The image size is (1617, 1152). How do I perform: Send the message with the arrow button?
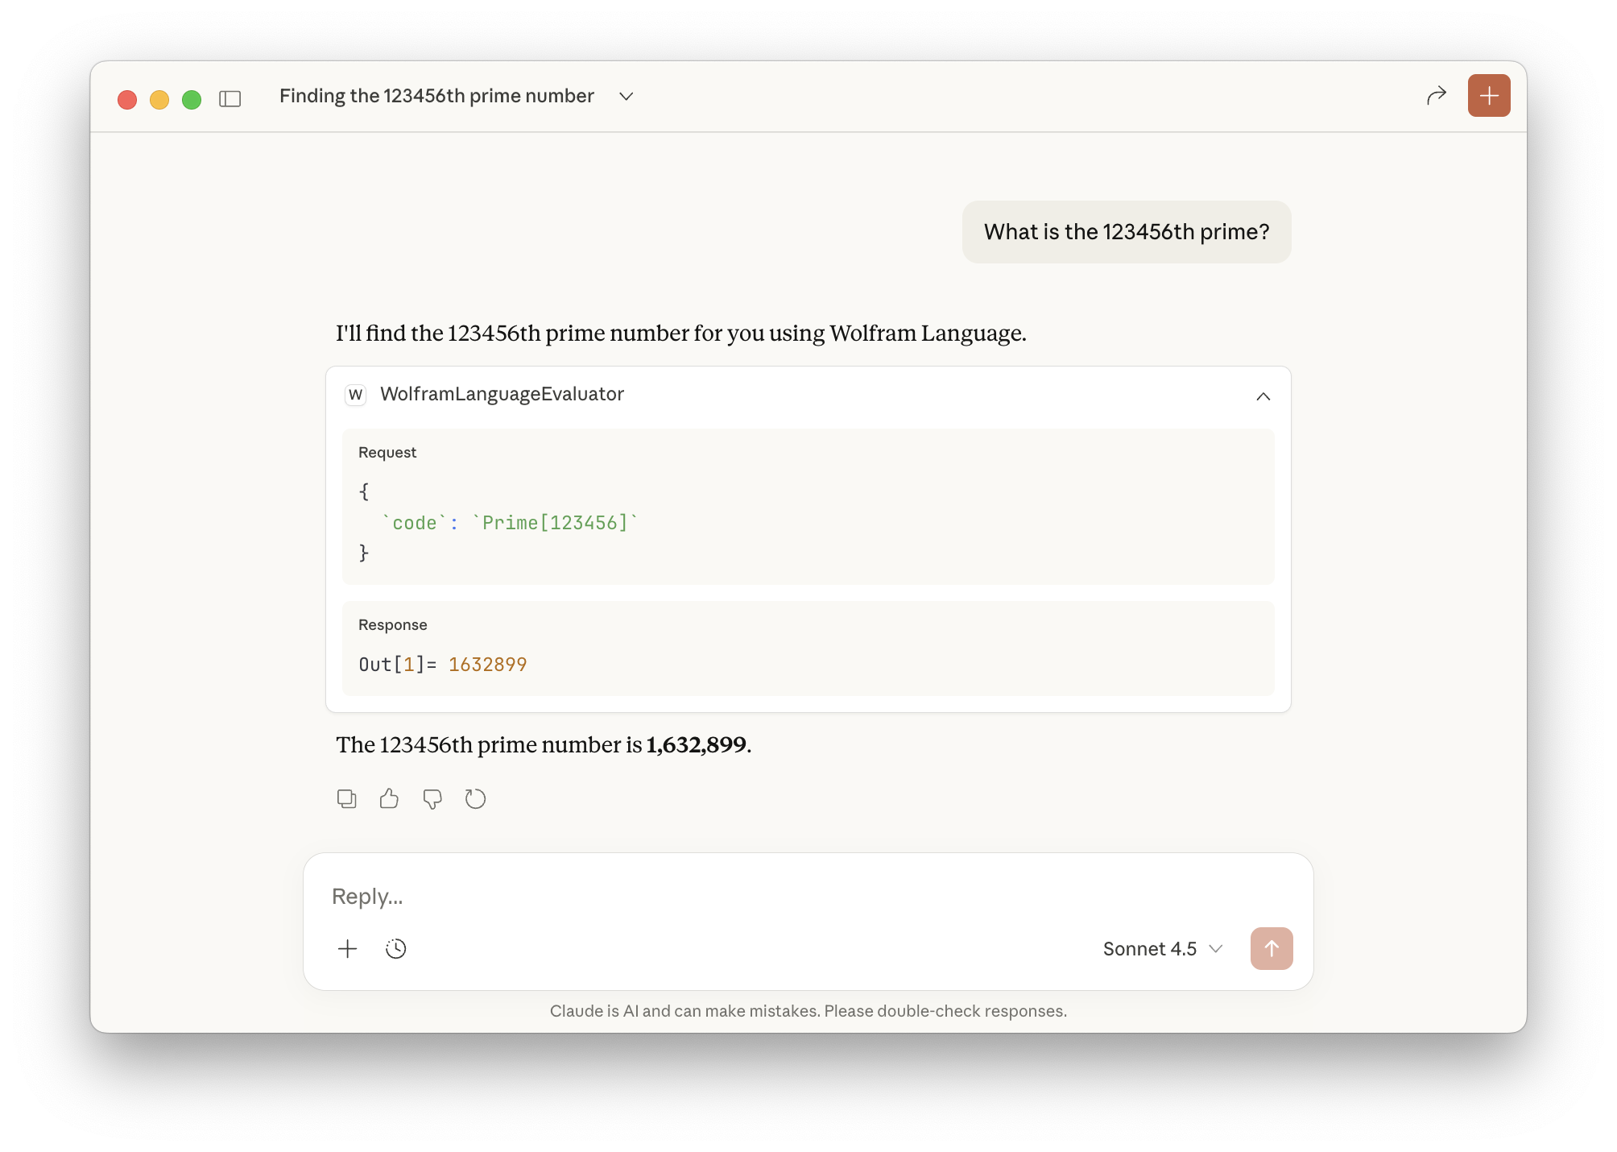[x=1271, y=948]
